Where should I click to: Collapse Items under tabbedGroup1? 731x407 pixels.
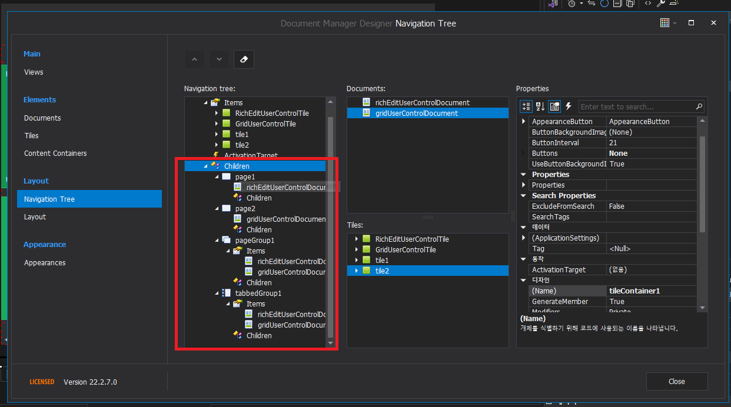coord(228,303)
